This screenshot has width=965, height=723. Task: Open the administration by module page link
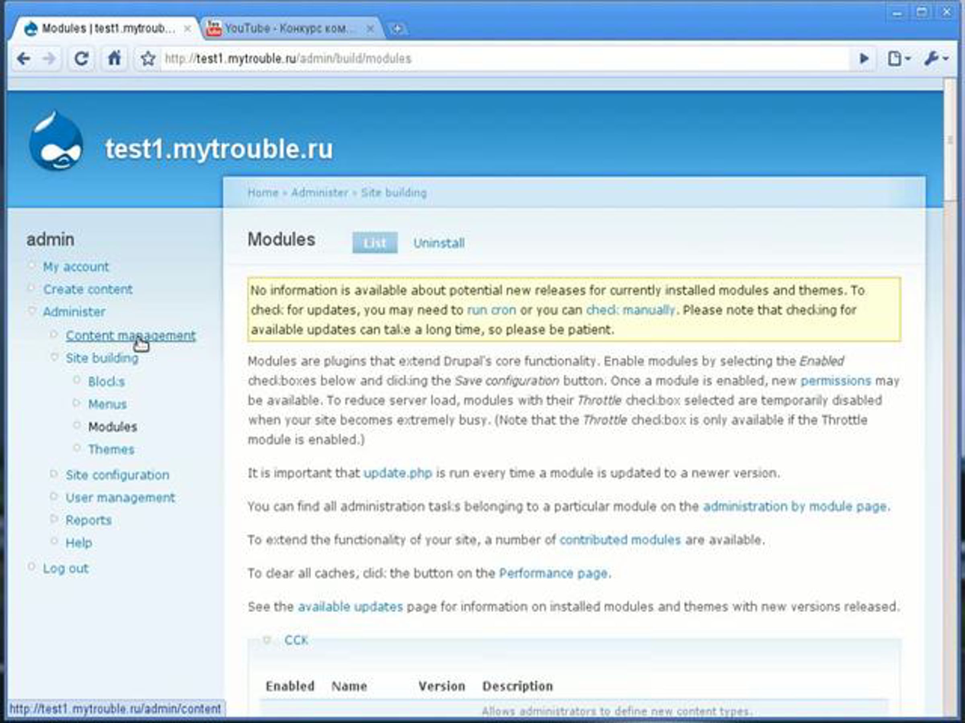[x=795, y=507]
